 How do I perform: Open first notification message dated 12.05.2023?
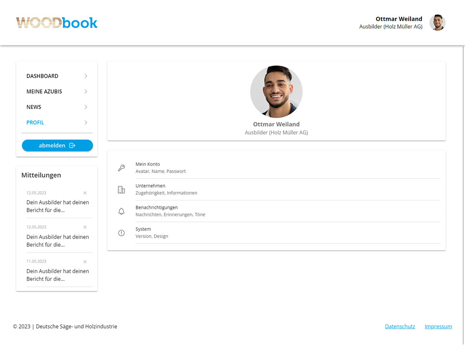point(58,206)
